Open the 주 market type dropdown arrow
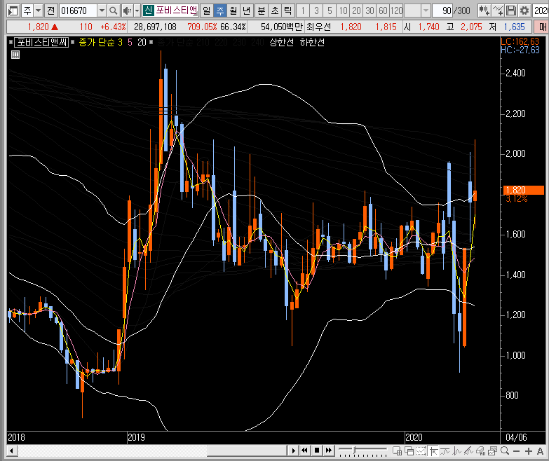Image resolution: width=549 pixels, height=461 pixels. 39,11
